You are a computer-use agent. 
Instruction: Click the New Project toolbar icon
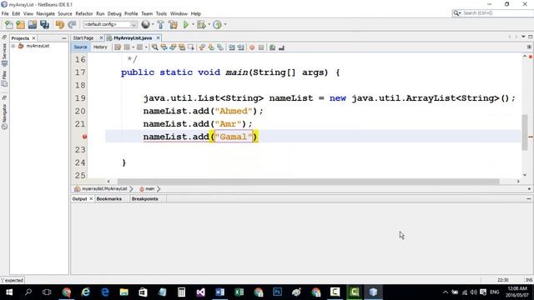pos(20,24)
